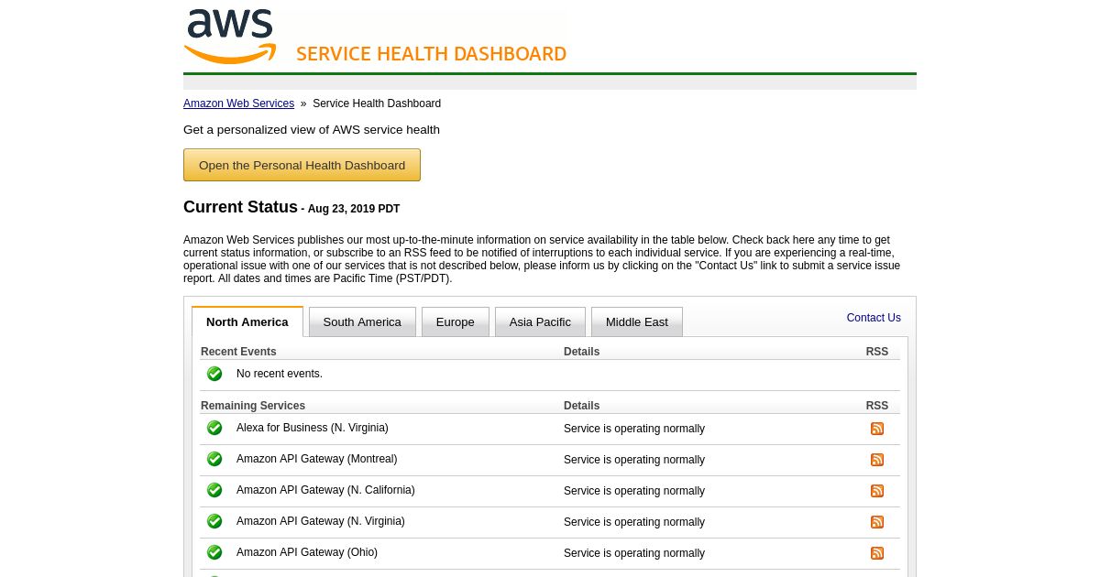This screenshot has height=577, width=1100.
Task: Switch to the Europe tab
Action: 456,321
